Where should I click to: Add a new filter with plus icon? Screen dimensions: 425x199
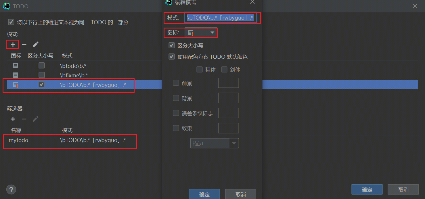[x=13, y=119]
